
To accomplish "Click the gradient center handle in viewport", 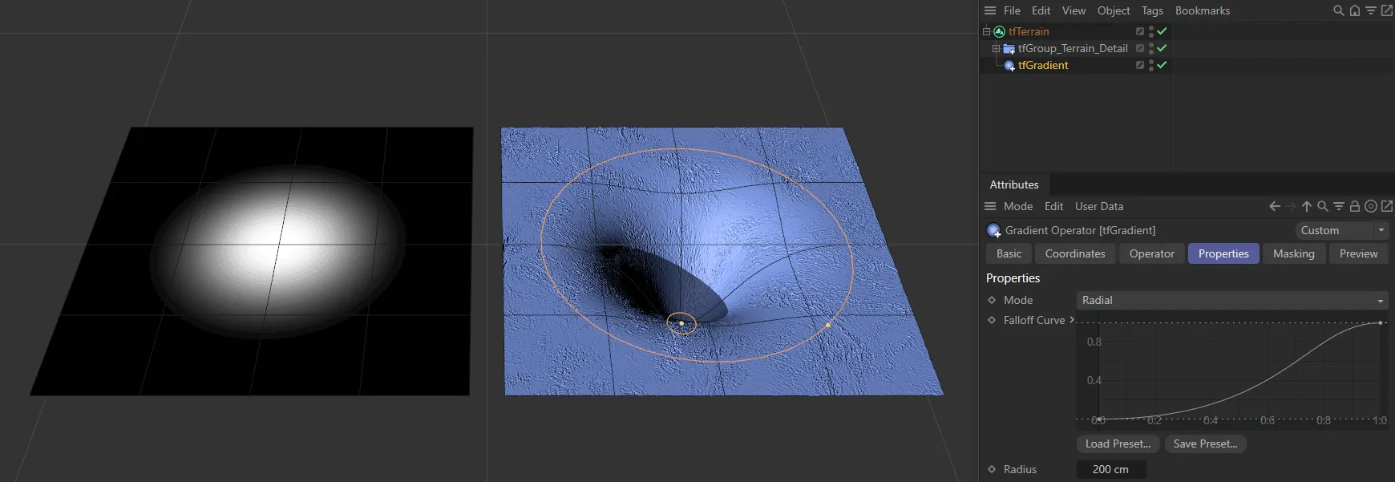I will [681, 323].
